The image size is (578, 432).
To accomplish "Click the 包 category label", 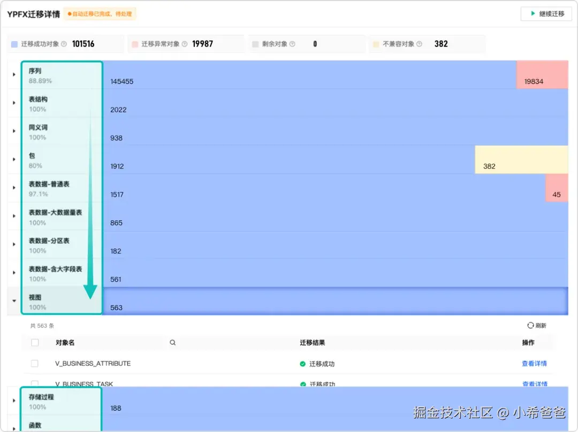I will click(32, 156).
